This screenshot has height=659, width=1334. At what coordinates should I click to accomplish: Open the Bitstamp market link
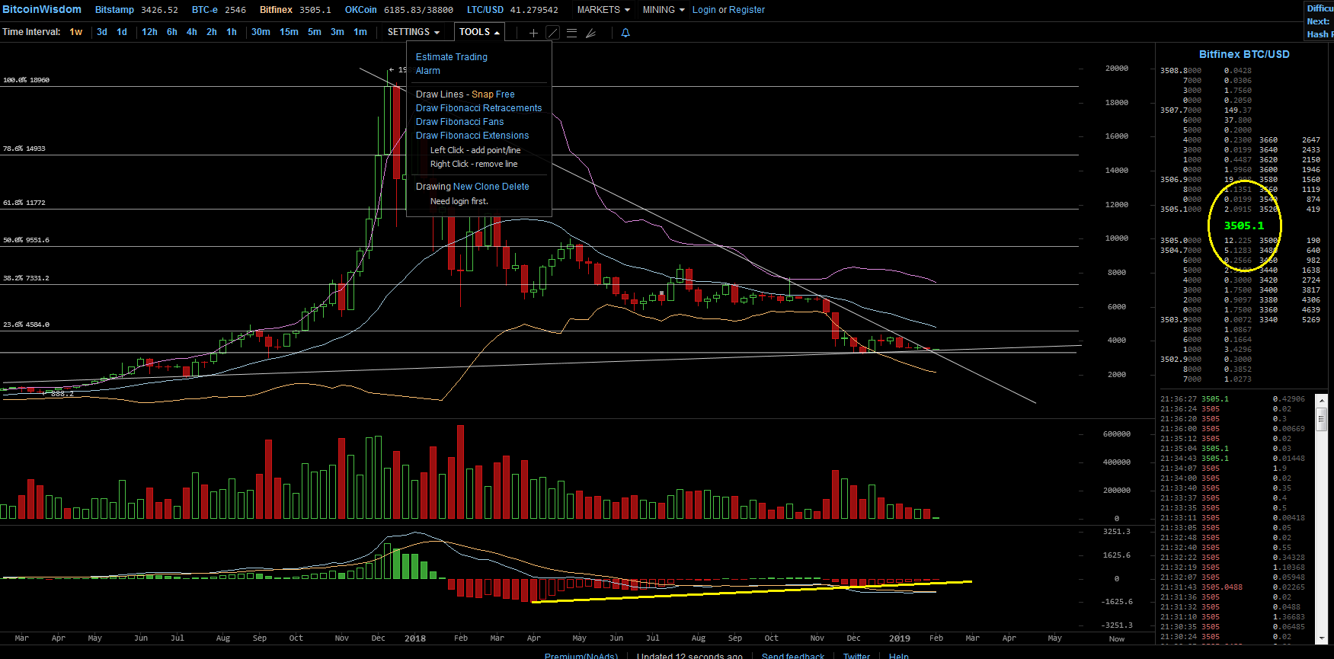(114, 10)
